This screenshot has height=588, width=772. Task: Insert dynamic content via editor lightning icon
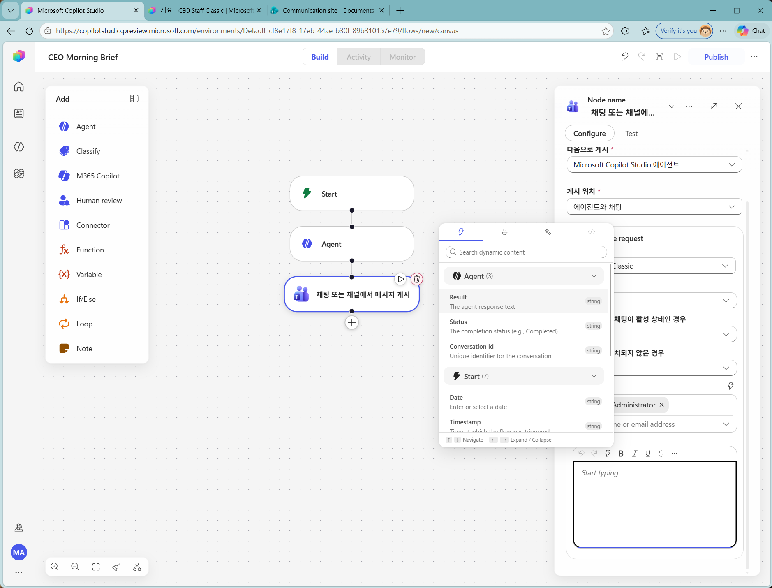click(x=608, y=454)
